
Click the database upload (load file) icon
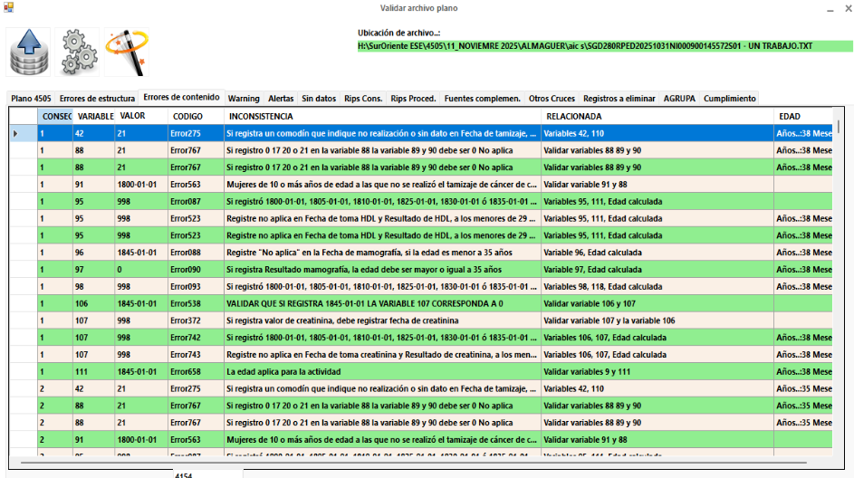(29, 53)
